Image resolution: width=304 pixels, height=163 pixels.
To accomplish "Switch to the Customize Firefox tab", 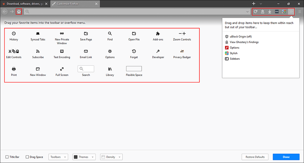I will [x=75, y=4].
